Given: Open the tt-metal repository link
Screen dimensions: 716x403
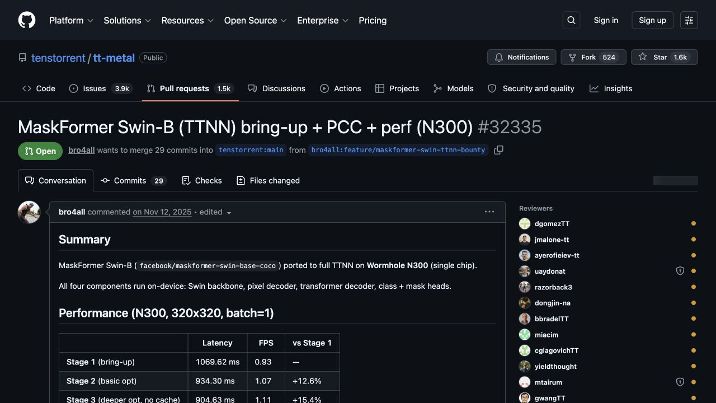Looking at the screenshot, I should [114, 58].
